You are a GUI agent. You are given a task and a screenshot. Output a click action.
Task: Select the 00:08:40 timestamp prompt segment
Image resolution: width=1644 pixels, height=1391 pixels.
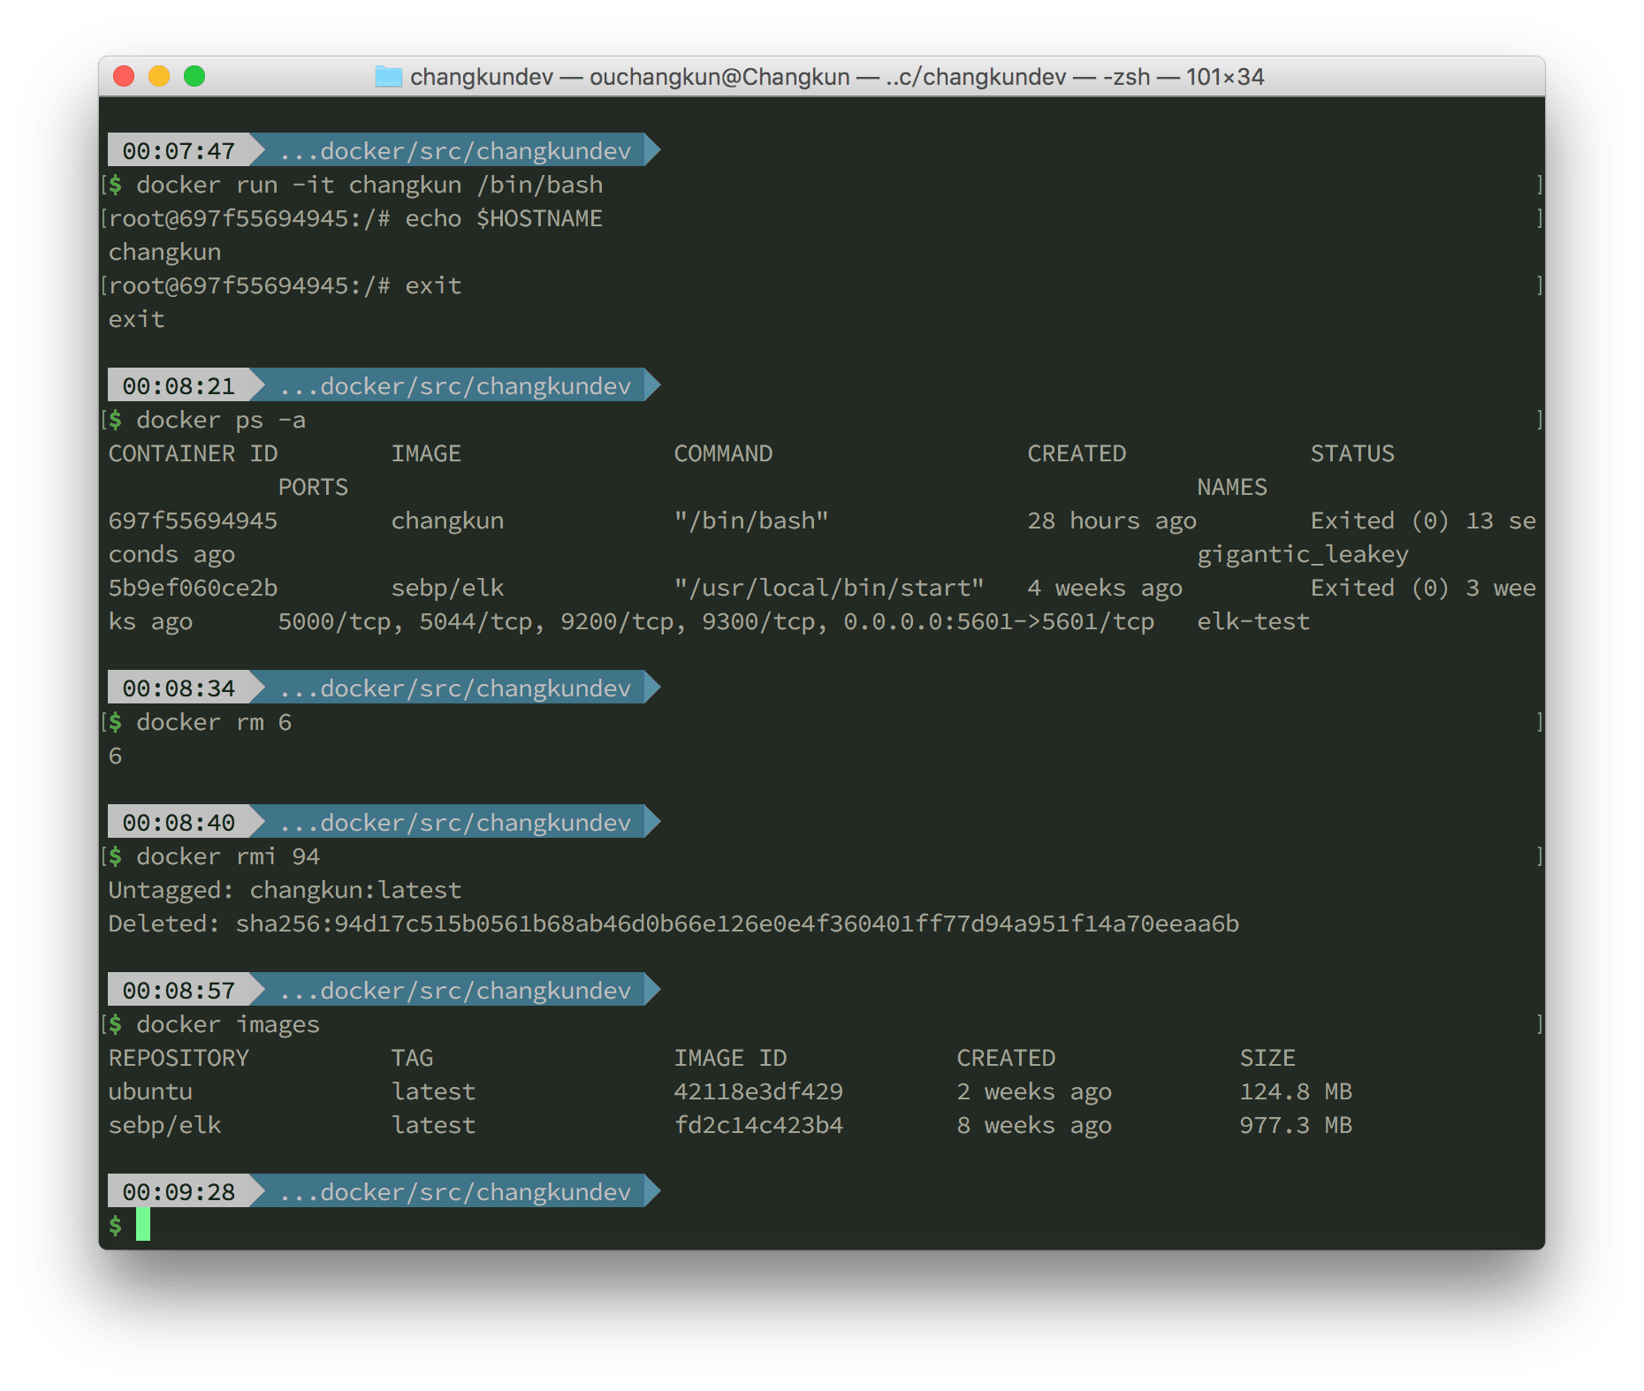point(179,823)
